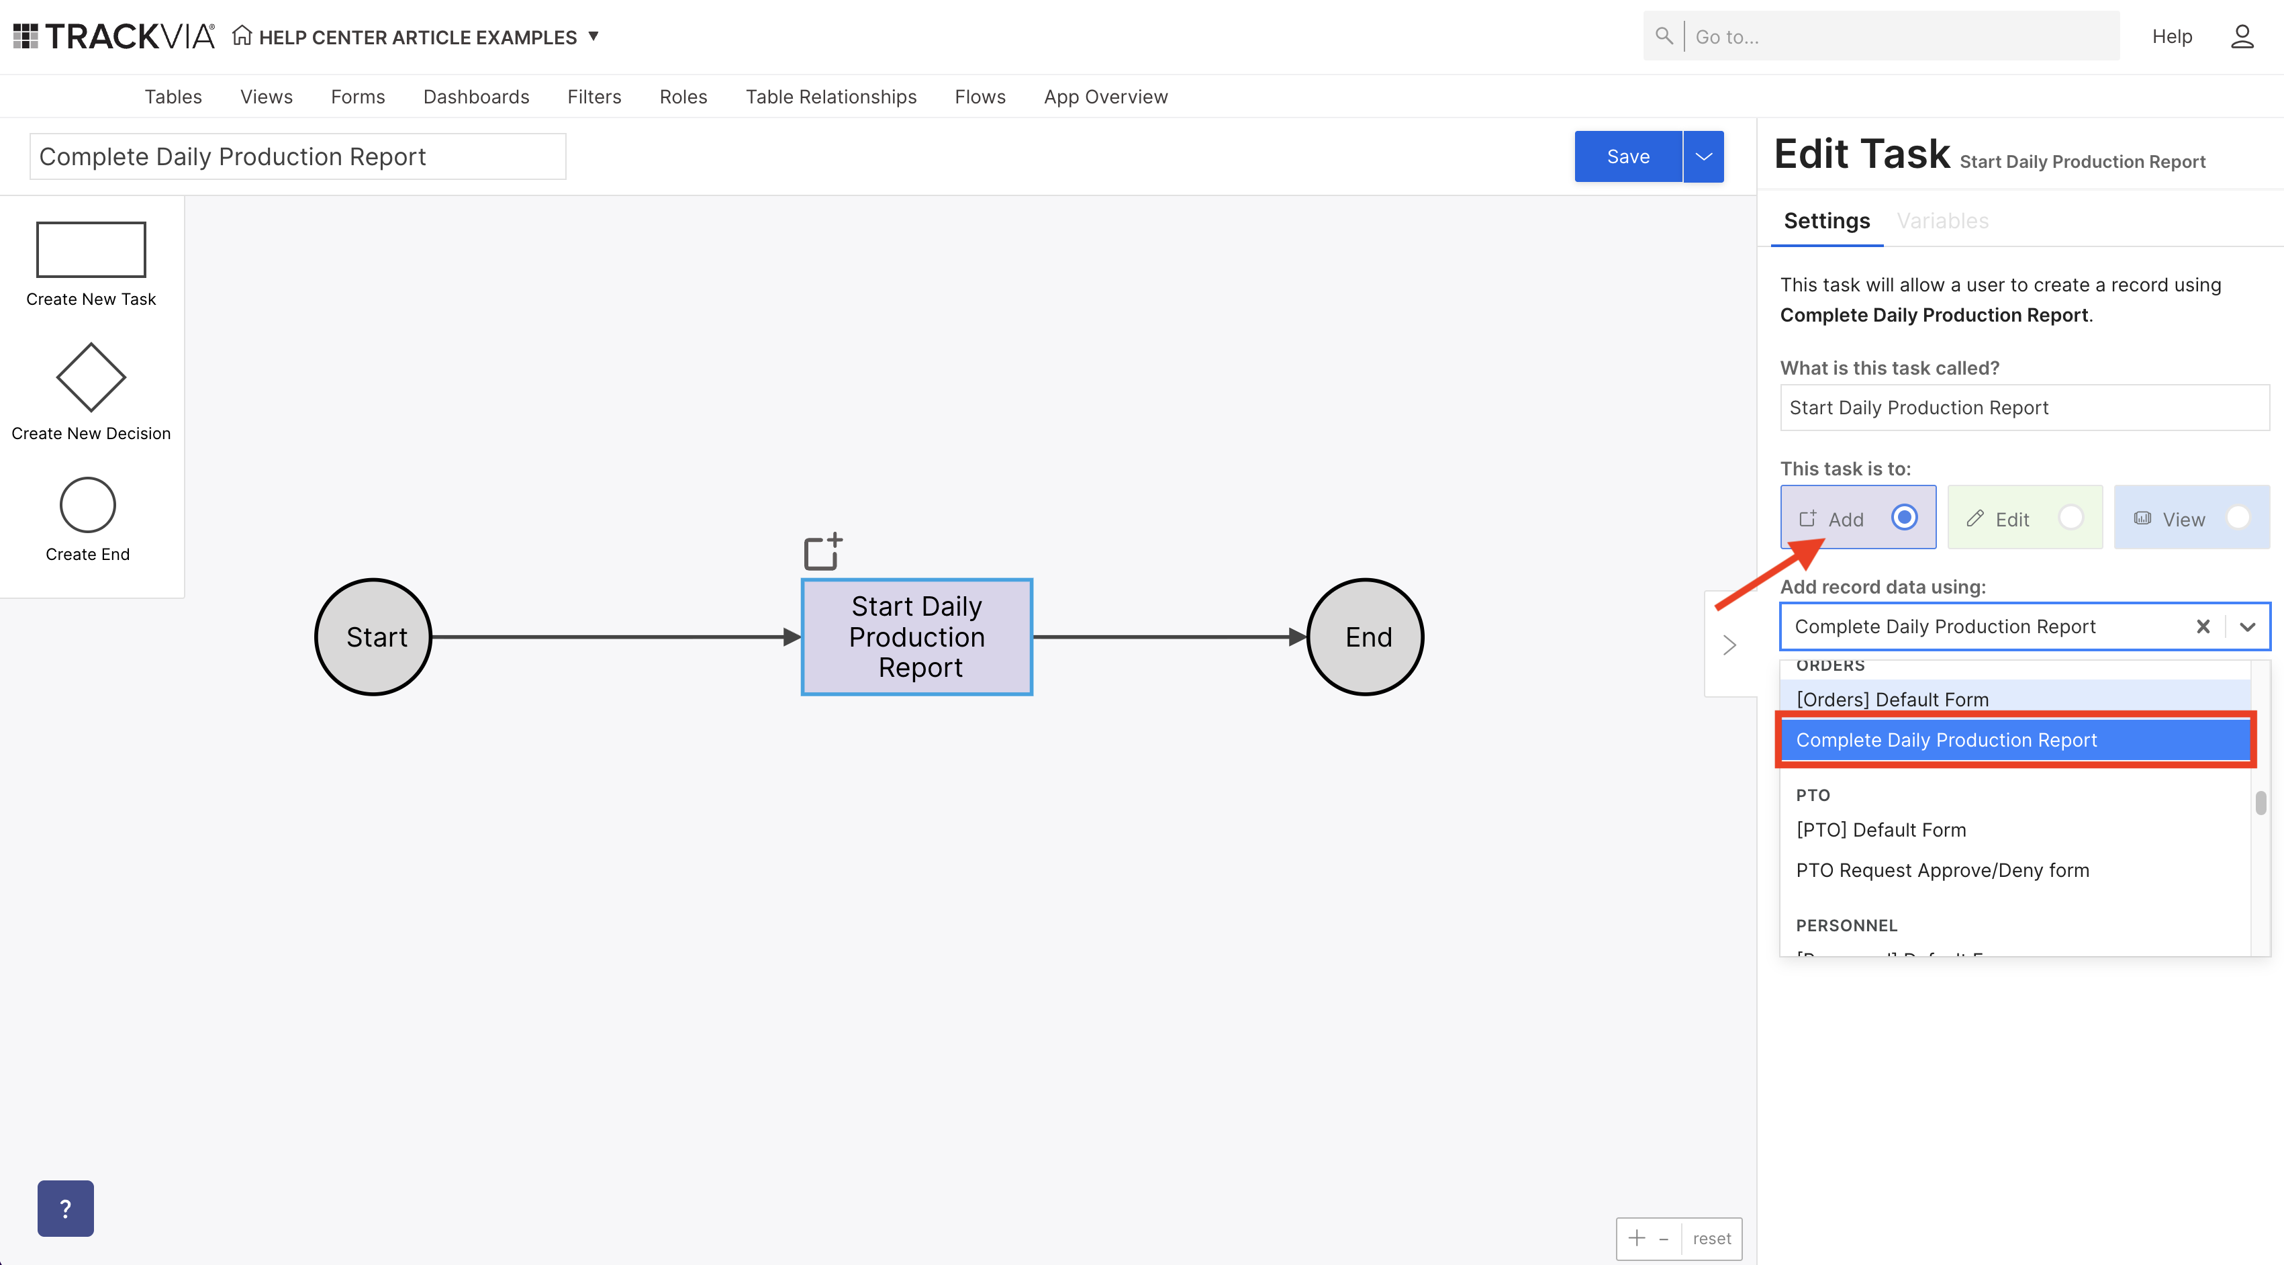The width and height of the screenshot is (2284, 1265).
Task: Select the Create End circle shape
Action: [88, 506]
